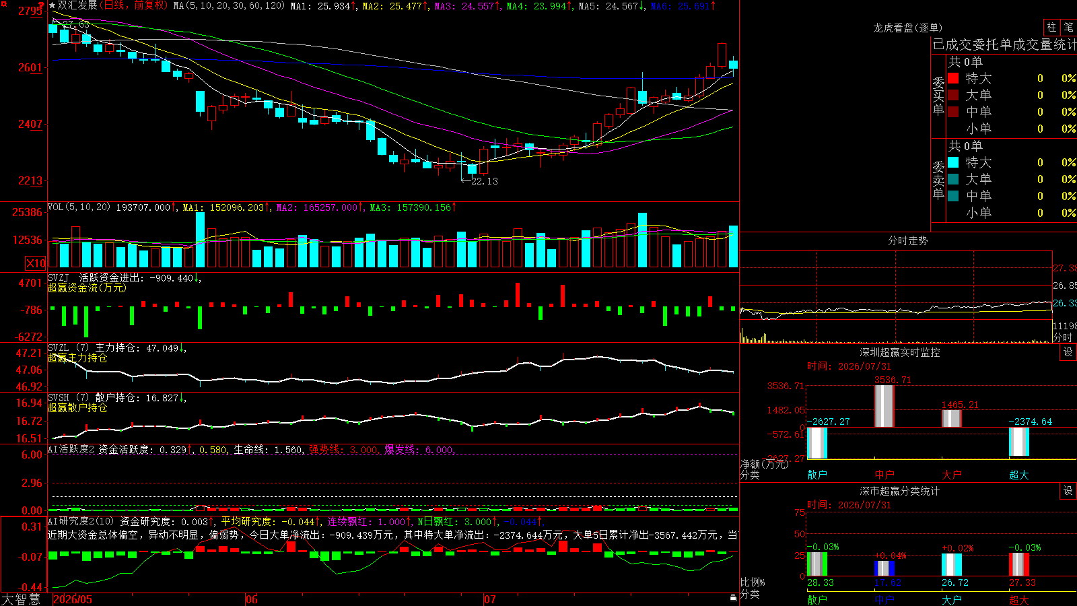Click the 主力持仓: 47.049 readout
The image size is (1077, 606).
141,348
